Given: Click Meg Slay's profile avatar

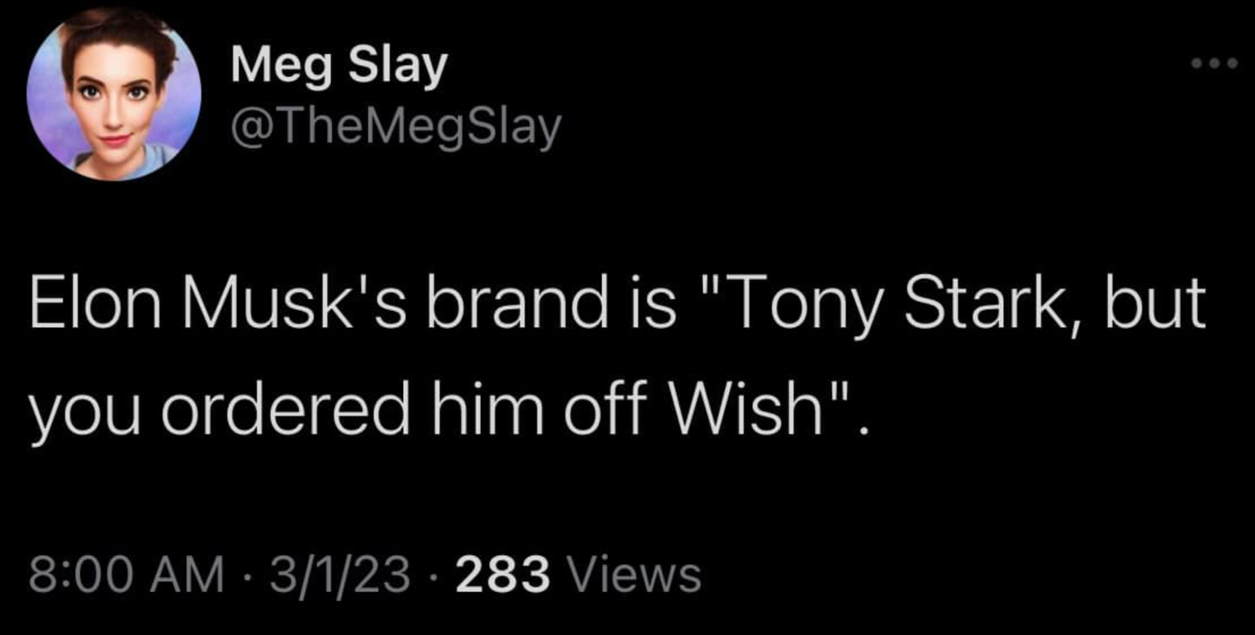Looking at the screenshot, I should tap(113, 95).
